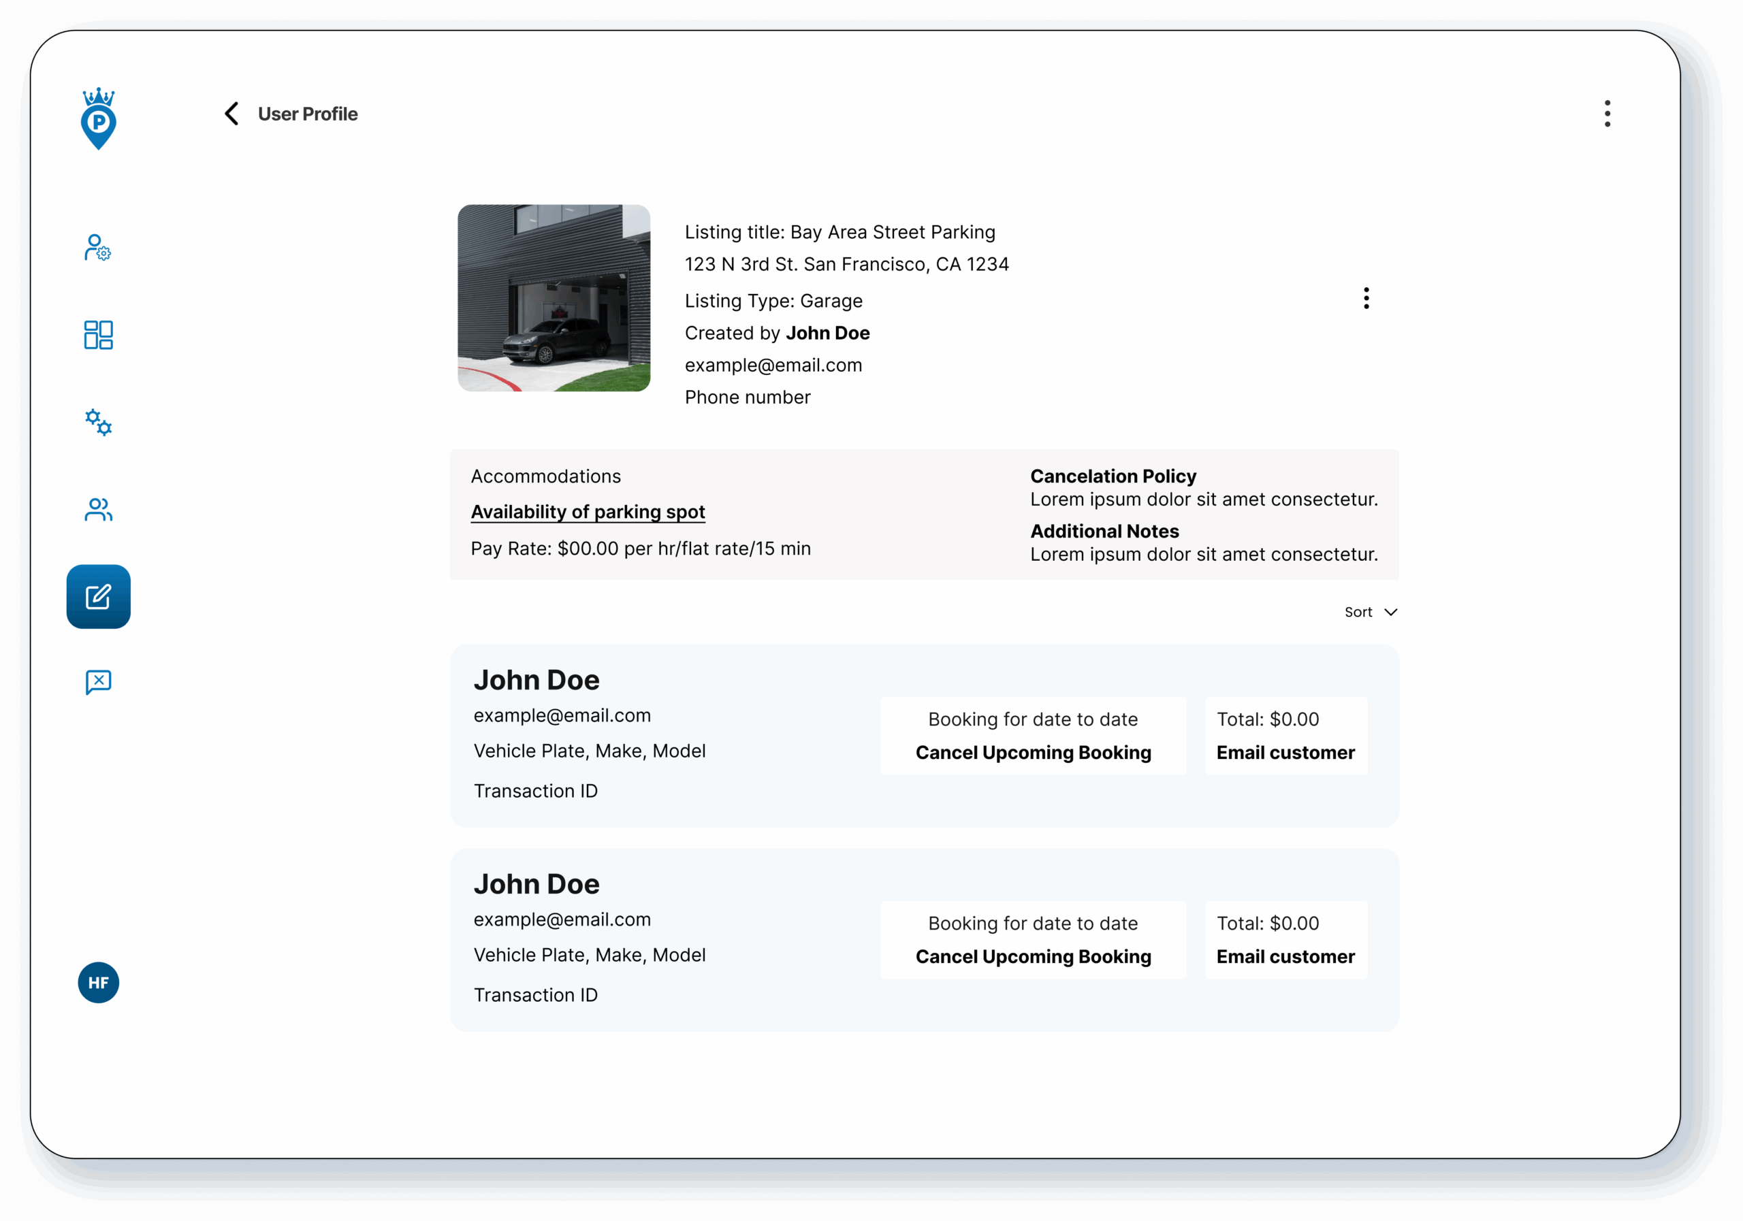Open the user settings sidebar icon
The width and height of the screenshot is (1743, 1221).
(98, 247)
